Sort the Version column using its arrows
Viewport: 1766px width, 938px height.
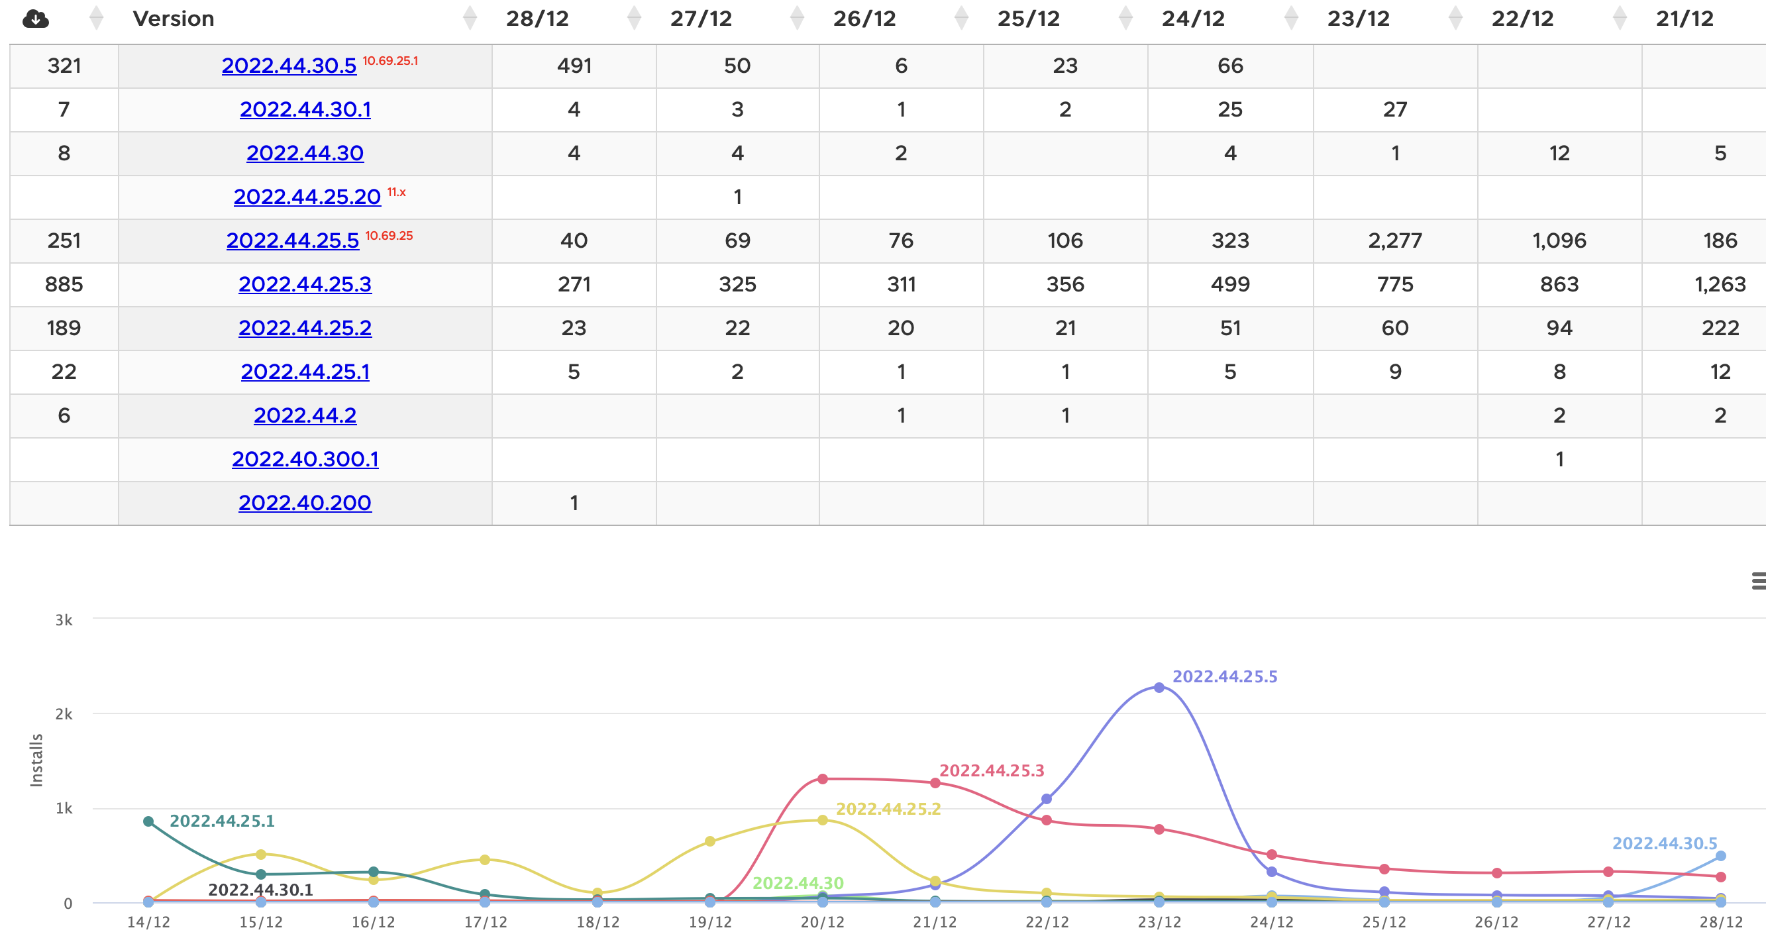[470, 19]
